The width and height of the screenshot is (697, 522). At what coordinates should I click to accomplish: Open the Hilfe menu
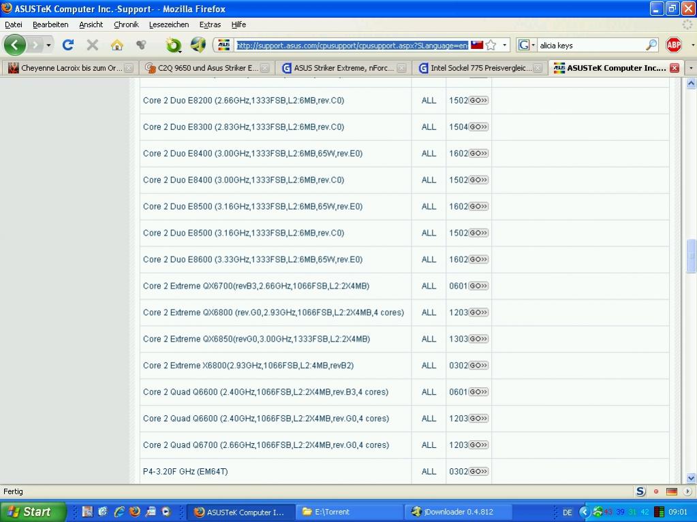pos(238,25)
